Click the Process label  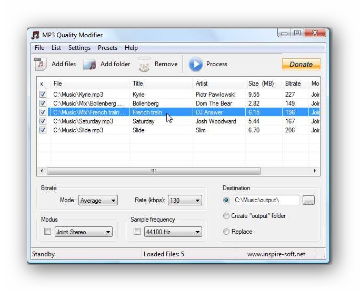pyautogui.click(x=217, y=64)
